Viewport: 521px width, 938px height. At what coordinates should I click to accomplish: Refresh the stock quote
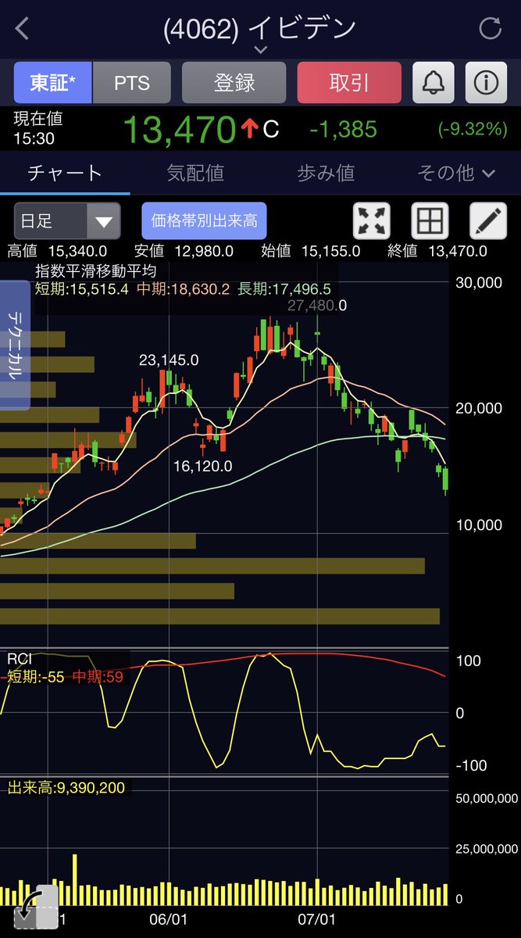490,30
